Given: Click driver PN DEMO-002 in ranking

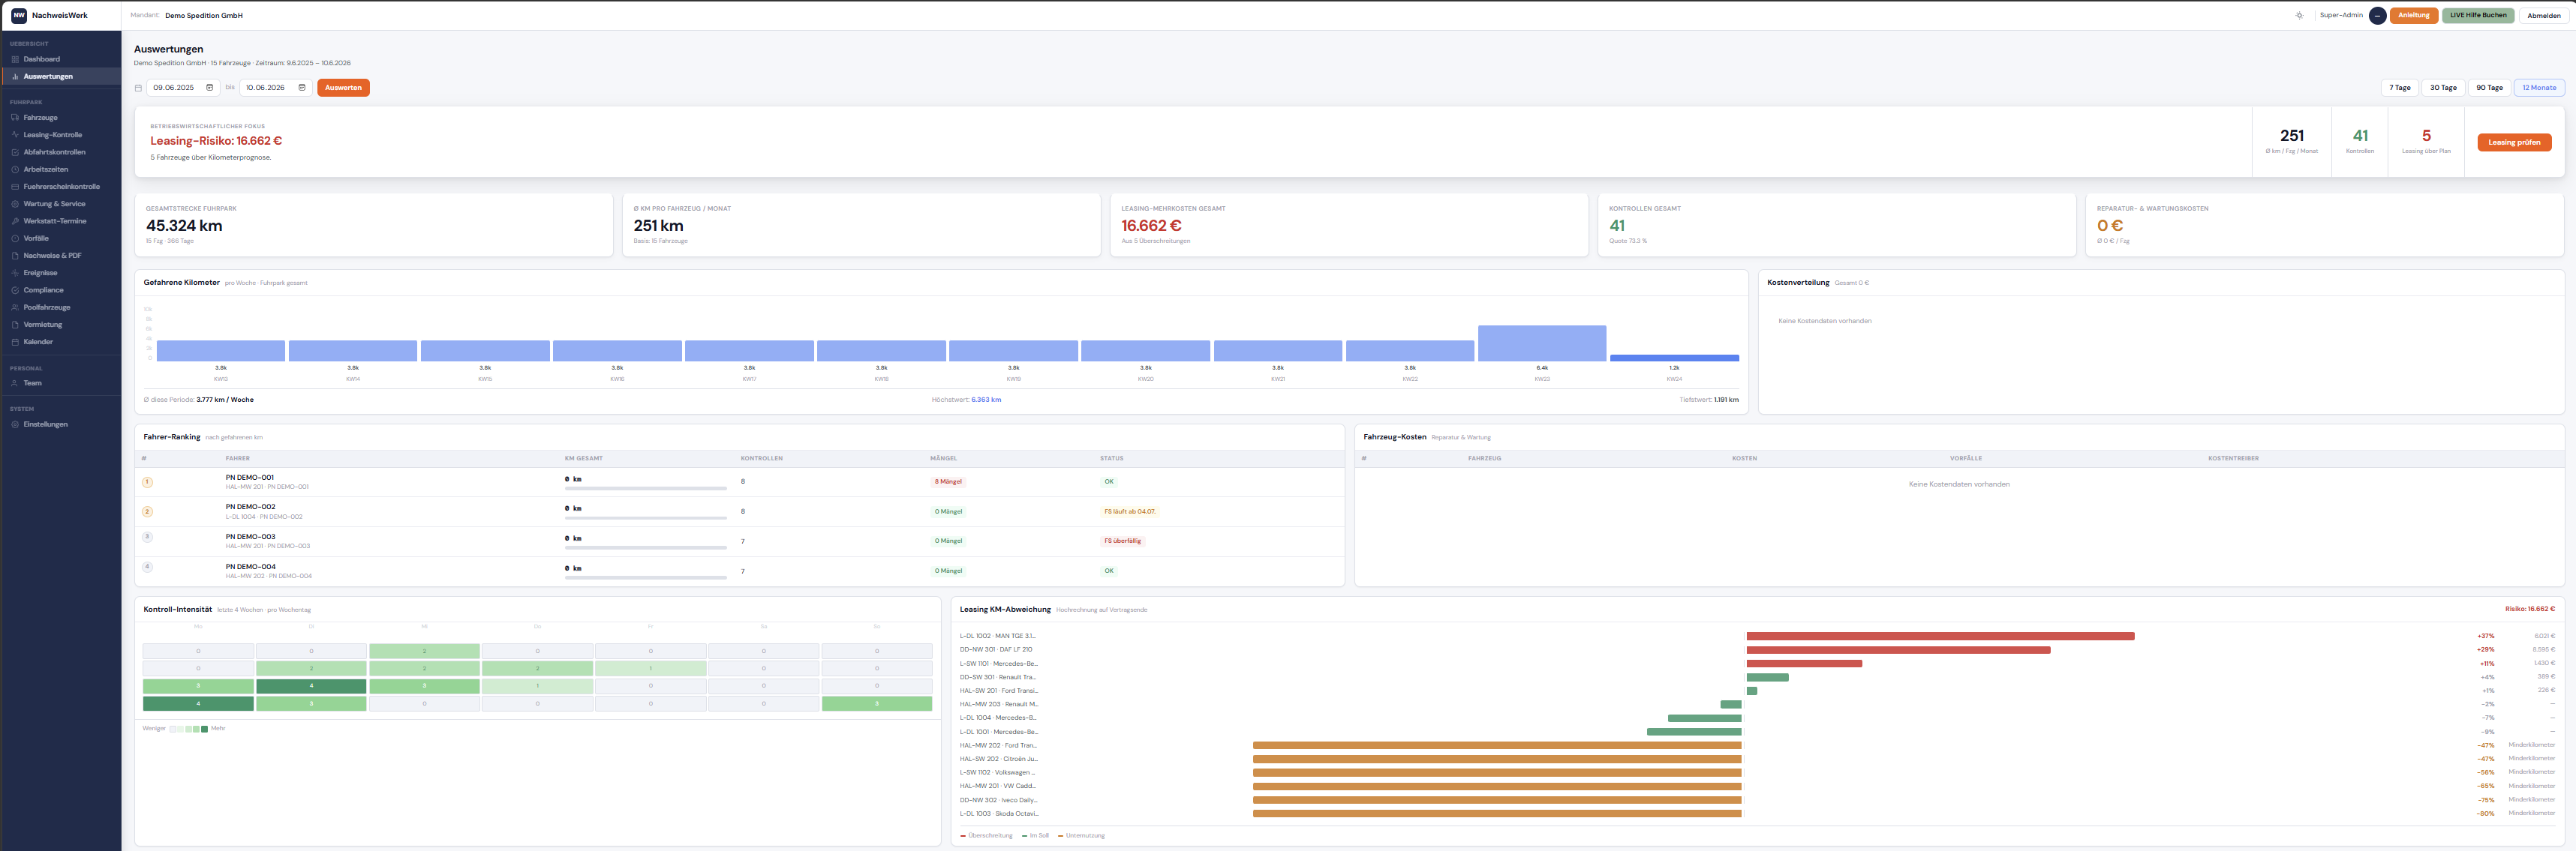Looking at the screenshot, I should [250, 508].
